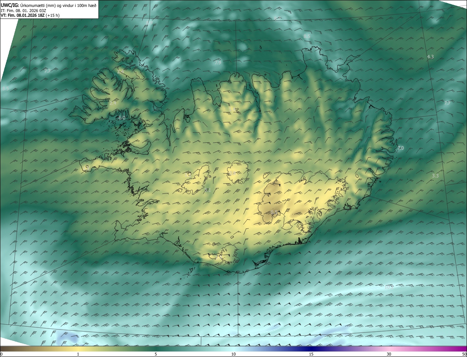Click the '6.0' value label in the Westfjords
Viewport: 467px width, 357px height.
point(122,118)
